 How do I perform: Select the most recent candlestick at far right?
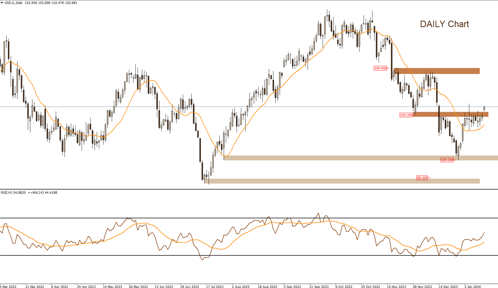pos(484,108)
